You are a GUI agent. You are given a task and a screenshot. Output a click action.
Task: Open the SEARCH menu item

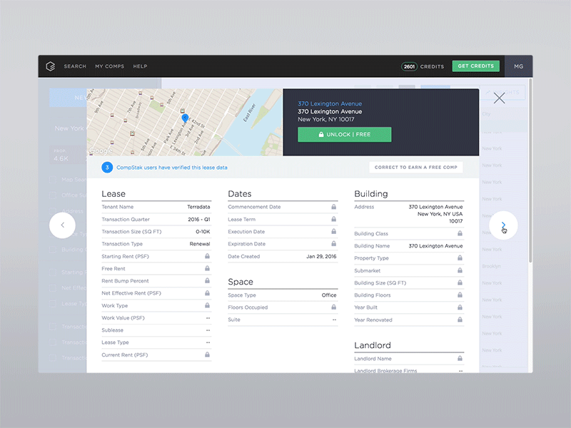(75, 66)
